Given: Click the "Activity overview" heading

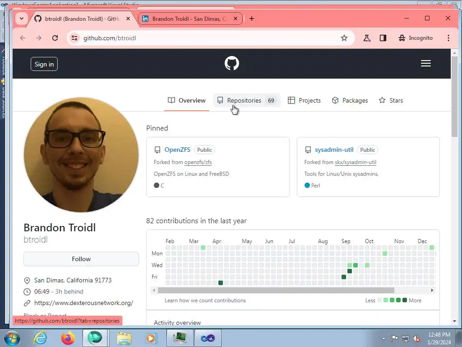Looking at the screenshot, I should point(177,323).
